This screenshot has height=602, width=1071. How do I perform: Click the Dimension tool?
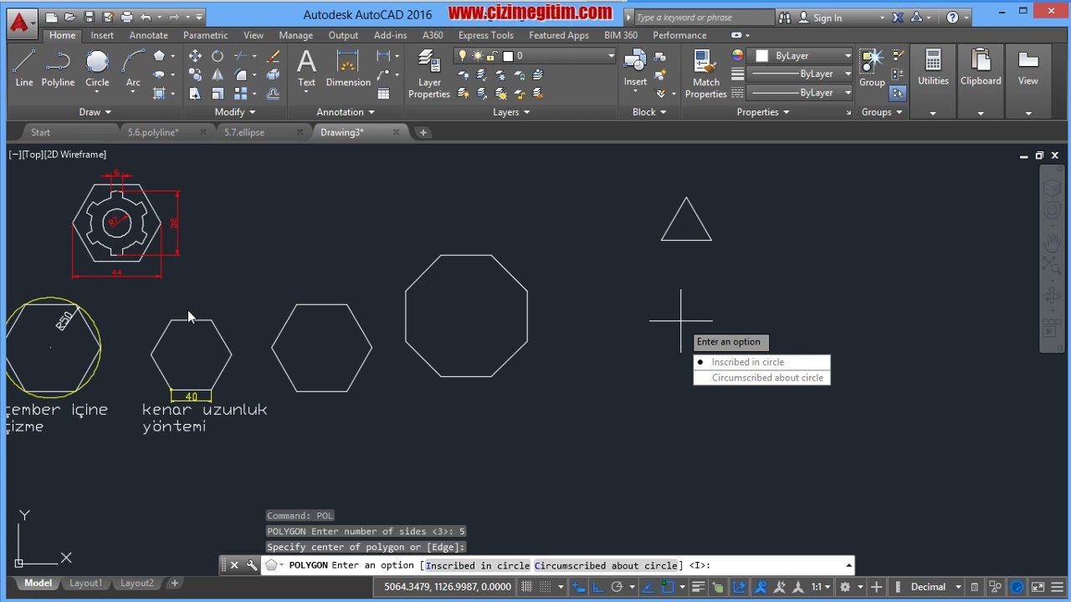pyautogui.click(x=348, y=68)
